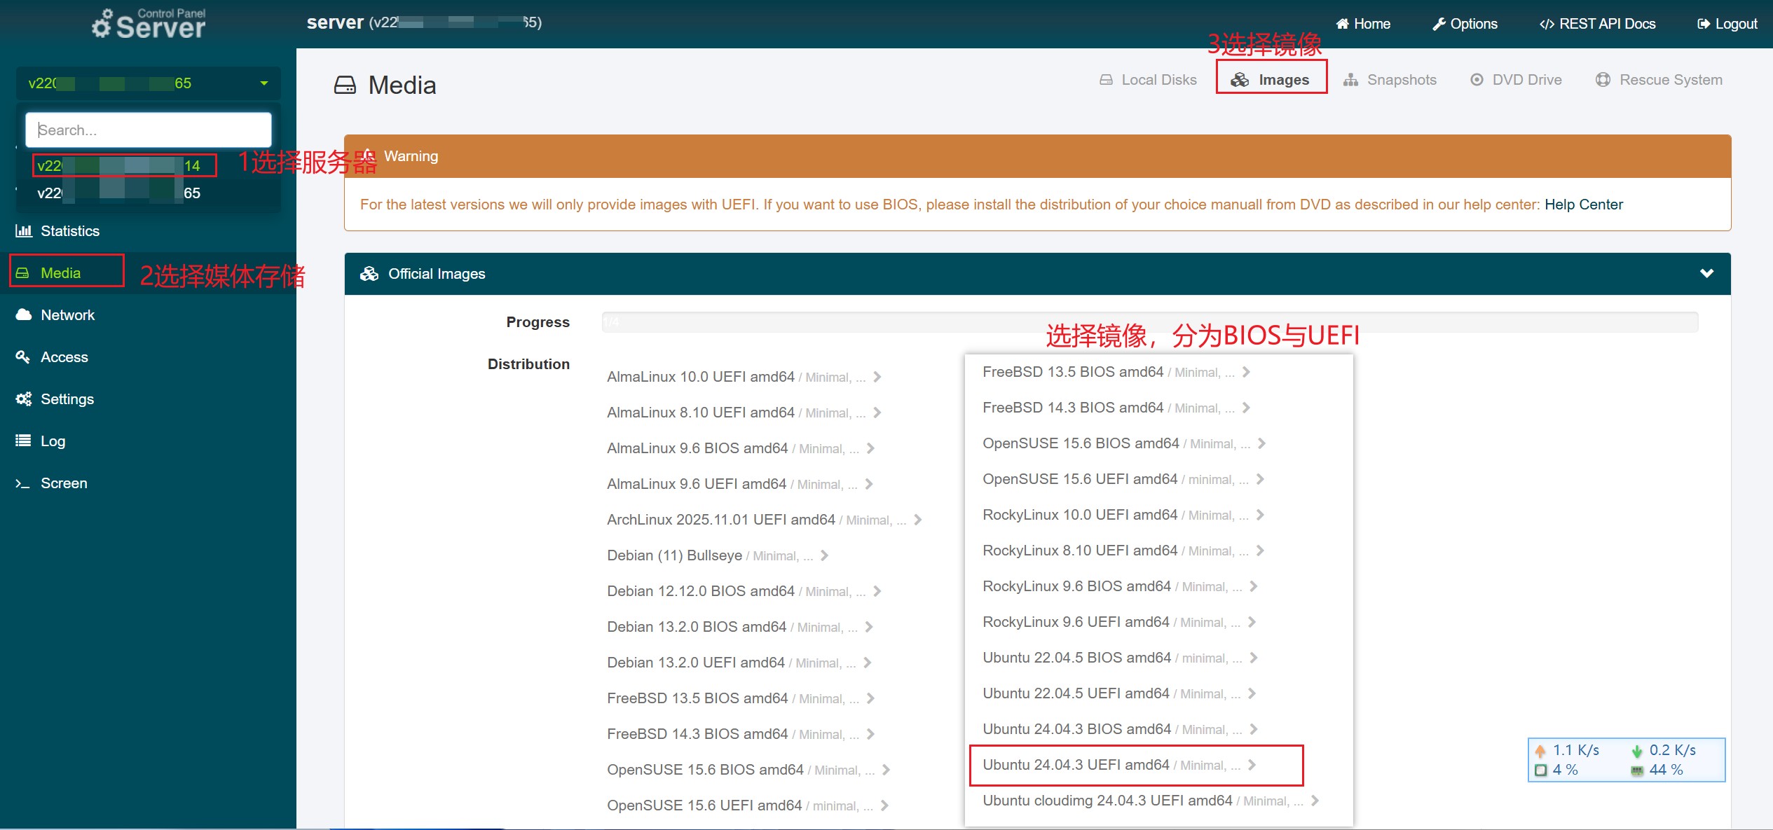Click the Settings gears icon
The width and height of the screenshot is (1773, 830).
pos(24,399)
